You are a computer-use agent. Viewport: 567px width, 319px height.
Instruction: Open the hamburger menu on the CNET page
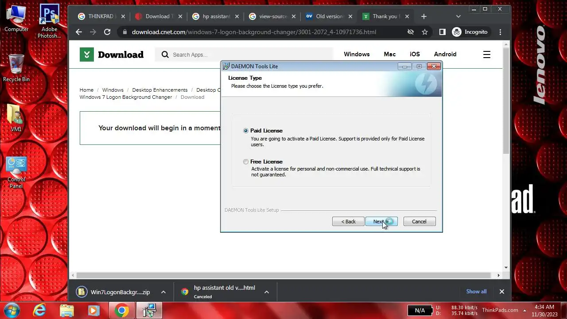487,54
